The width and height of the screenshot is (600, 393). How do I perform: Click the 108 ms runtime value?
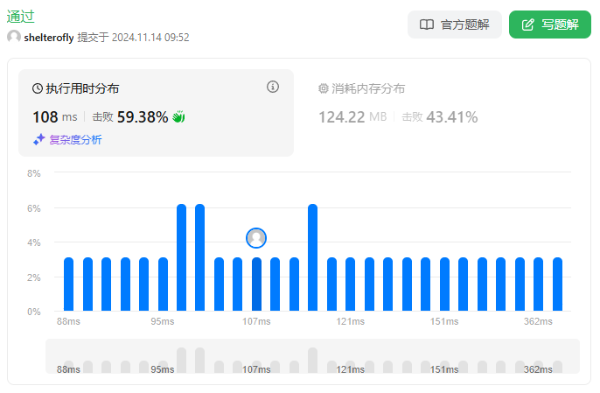pos(55,116)
